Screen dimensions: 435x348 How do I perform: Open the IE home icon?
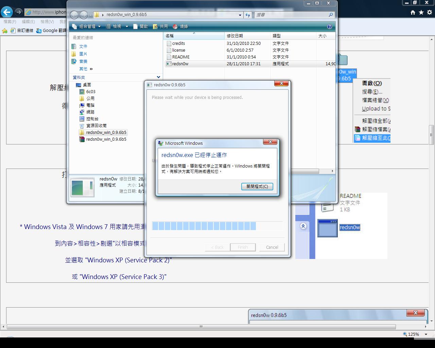413,12
